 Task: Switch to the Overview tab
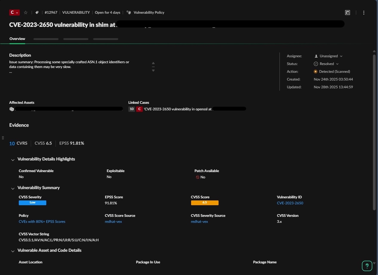click(x=17, y=39)
